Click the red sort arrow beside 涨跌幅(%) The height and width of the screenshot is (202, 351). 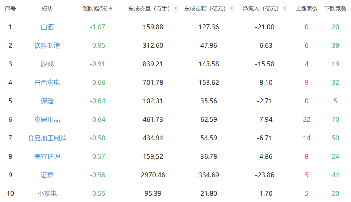point(111,9)
